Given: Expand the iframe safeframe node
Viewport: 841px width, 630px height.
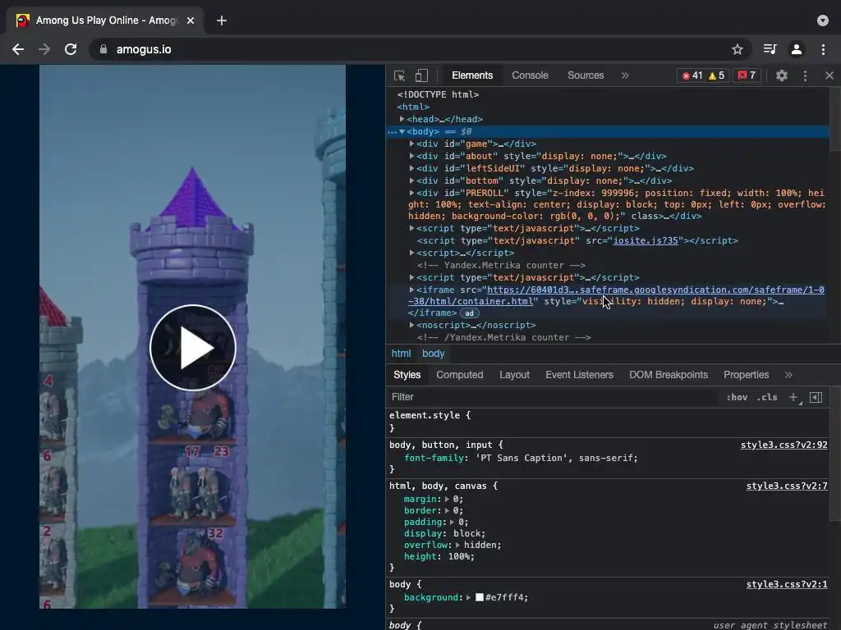Looking at the screenshot, I should point(411,290).
